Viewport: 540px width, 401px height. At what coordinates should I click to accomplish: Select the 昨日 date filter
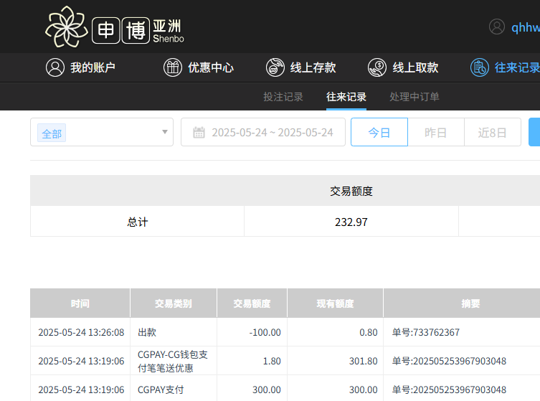[435, 133]
